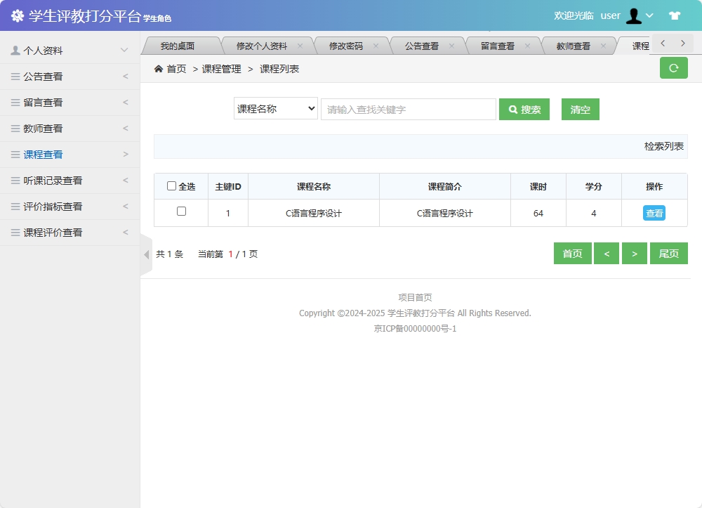The width and height of the screenshot is (702, 508).
Task: Click the blue 查看 button in the row
Action: 654,212
